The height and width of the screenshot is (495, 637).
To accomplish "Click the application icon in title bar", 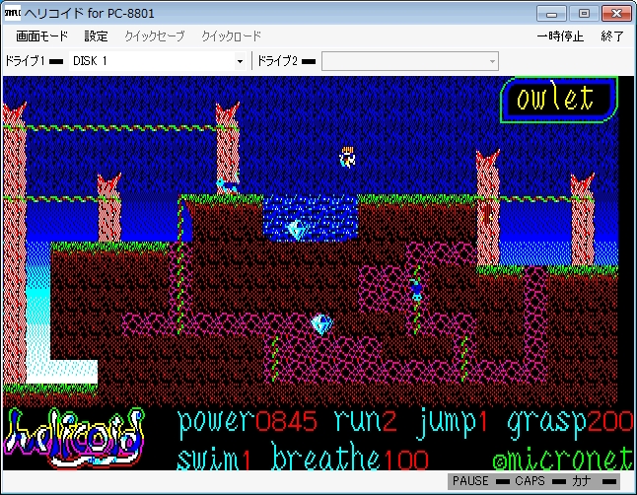I will [x=12, y=13].
